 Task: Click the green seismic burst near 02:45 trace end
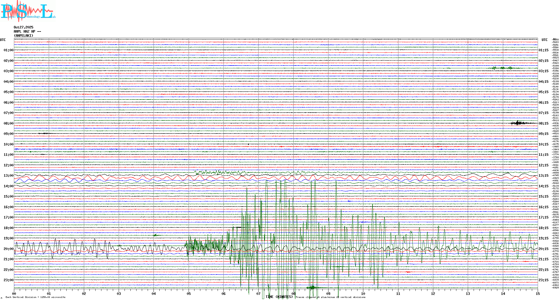(502, 68)
